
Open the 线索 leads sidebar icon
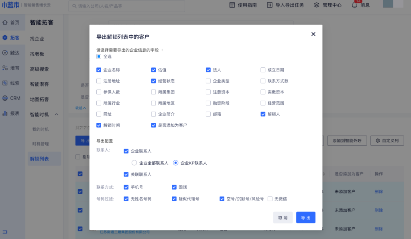click(5, 83)
